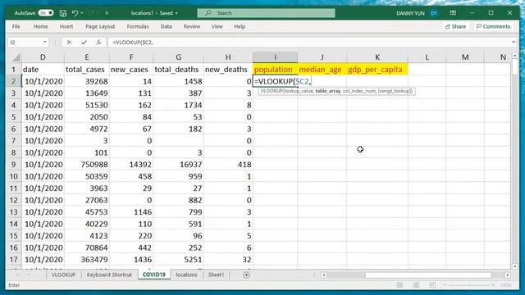Open the Undo history dropdown arrow
Screen dimensions: 525x295
[82, 13]
